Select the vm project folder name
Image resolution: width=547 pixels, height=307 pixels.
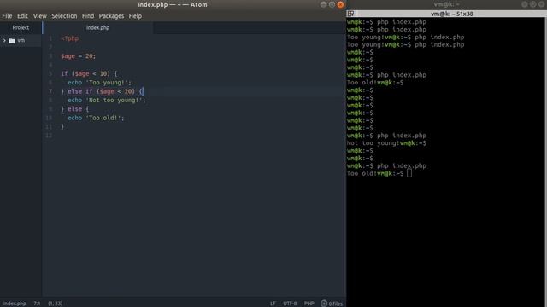(x=21, y=40)
